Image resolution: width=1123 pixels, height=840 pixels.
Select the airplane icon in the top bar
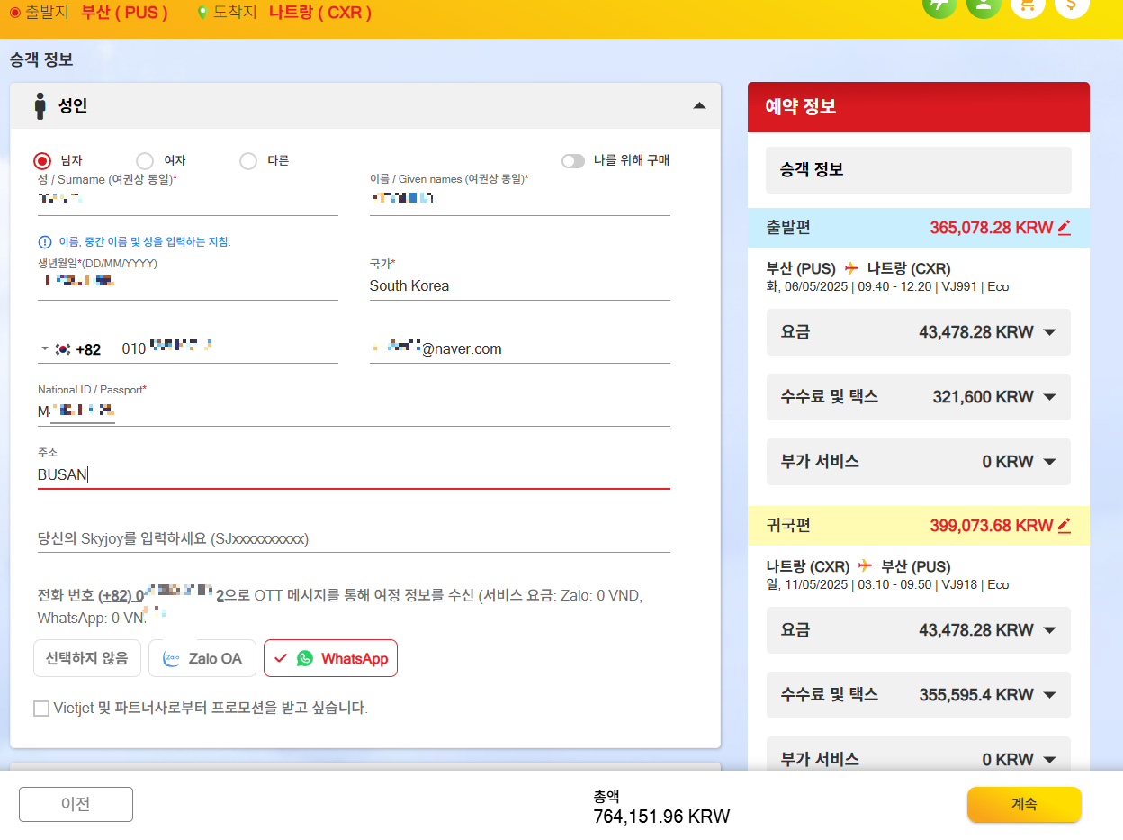939,7
